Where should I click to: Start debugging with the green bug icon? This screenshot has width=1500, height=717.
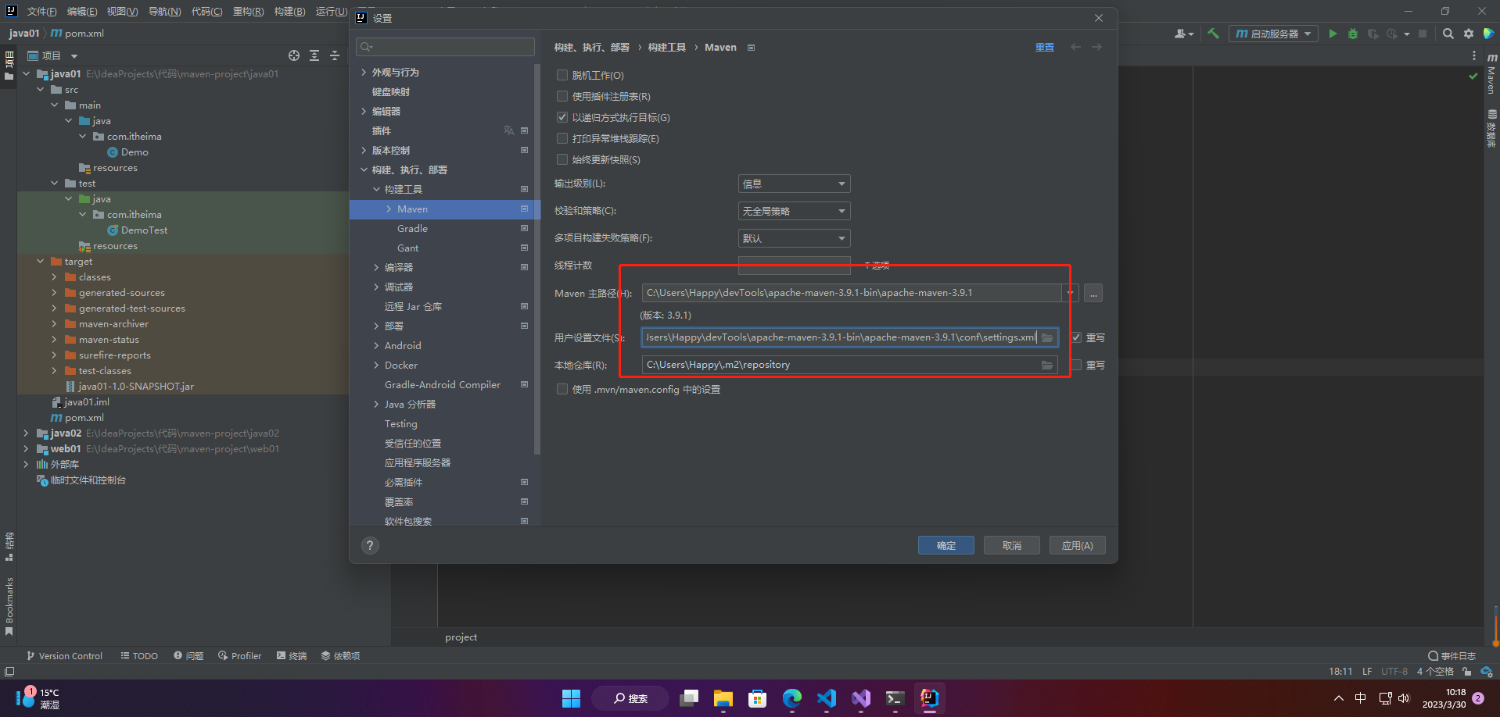(1353, 34)
